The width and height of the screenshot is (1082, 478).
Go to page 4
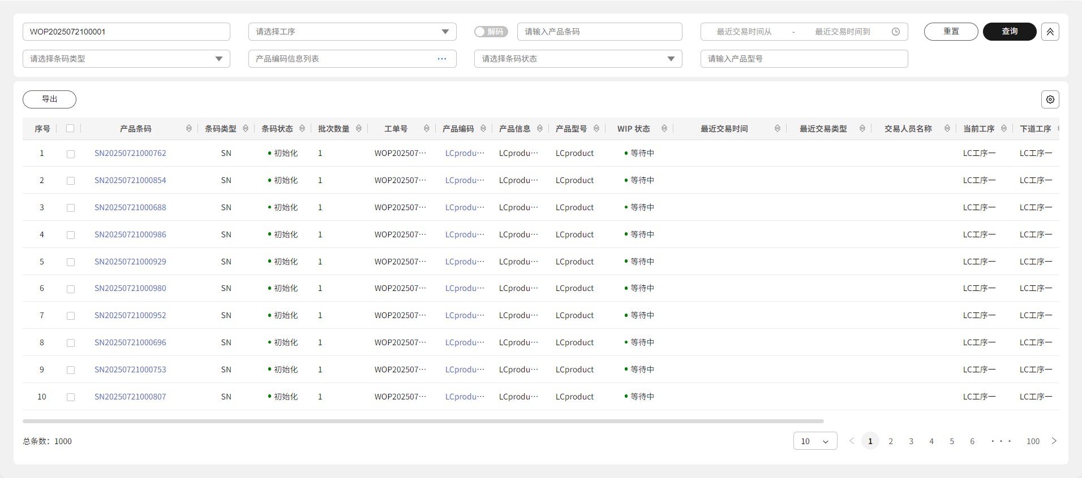point(931,441)
